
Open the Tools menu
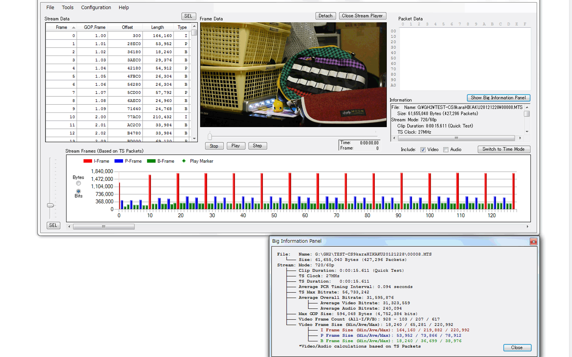[67, 7]
